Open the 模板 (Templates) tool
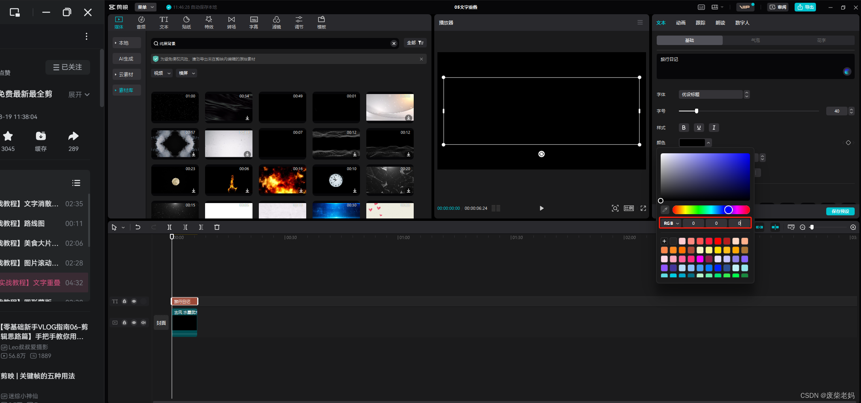Screen dimensions: 861x403 (x=322, y=23)
